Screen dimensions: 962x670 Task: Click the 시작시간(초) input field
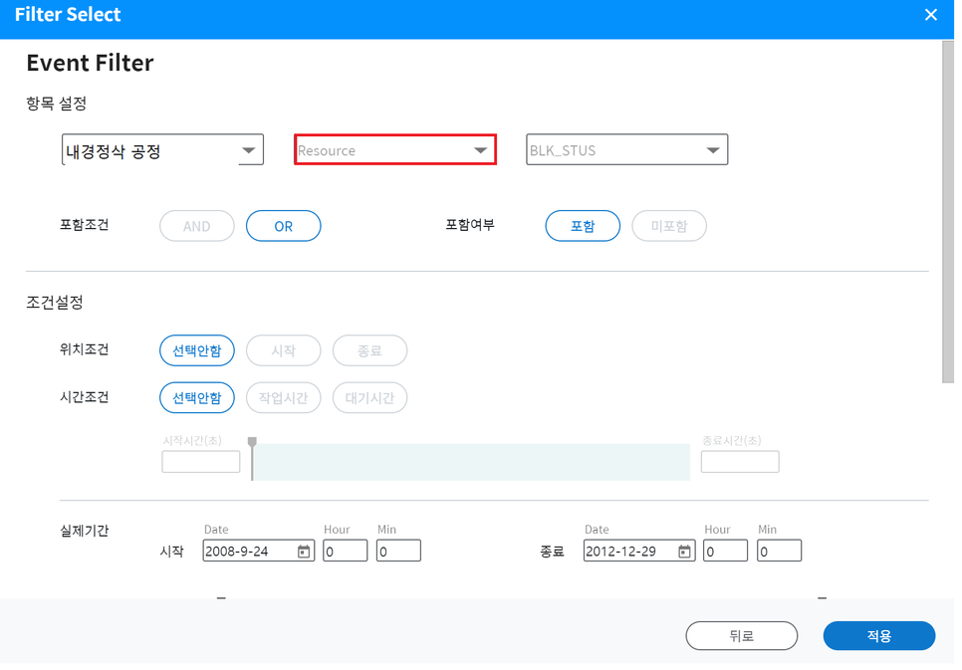point(200,462)
